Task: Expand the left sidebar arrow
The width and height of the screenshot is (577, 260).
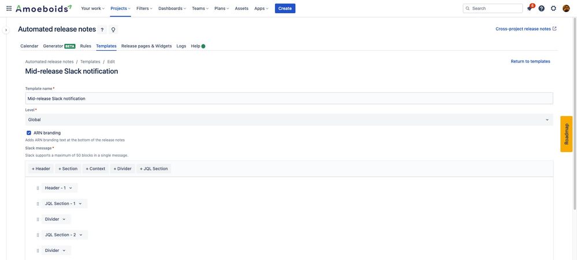Action: pyautogui.click(x=6, y=30)
